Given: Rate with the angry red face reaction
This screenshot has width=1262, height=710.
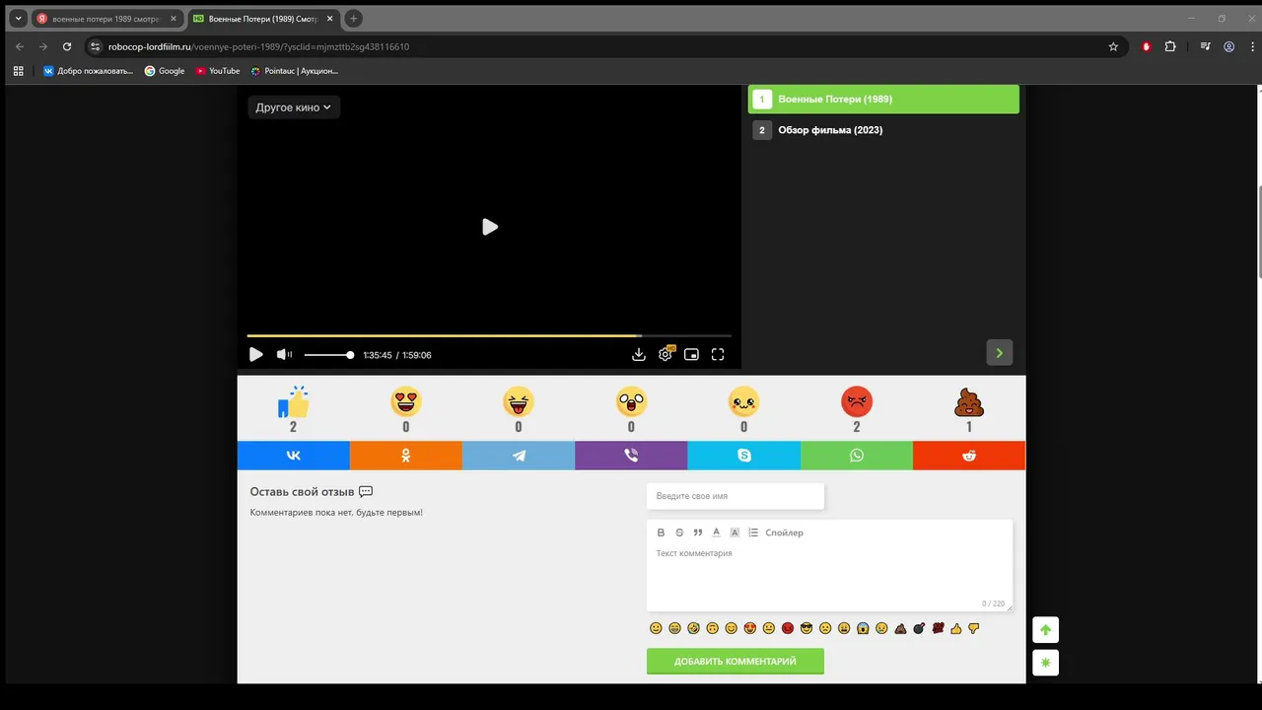Looking at the screenshot, I should pos(857,401).
